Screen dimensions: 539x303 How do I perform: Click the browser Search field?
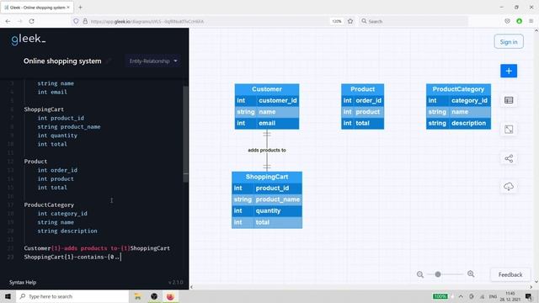click(414, 21)
